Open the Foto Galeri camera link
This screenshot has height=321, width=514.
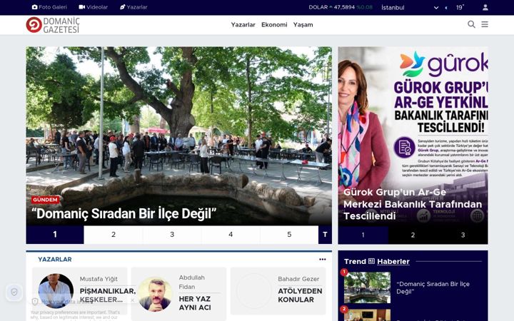[x=49, y=7]
